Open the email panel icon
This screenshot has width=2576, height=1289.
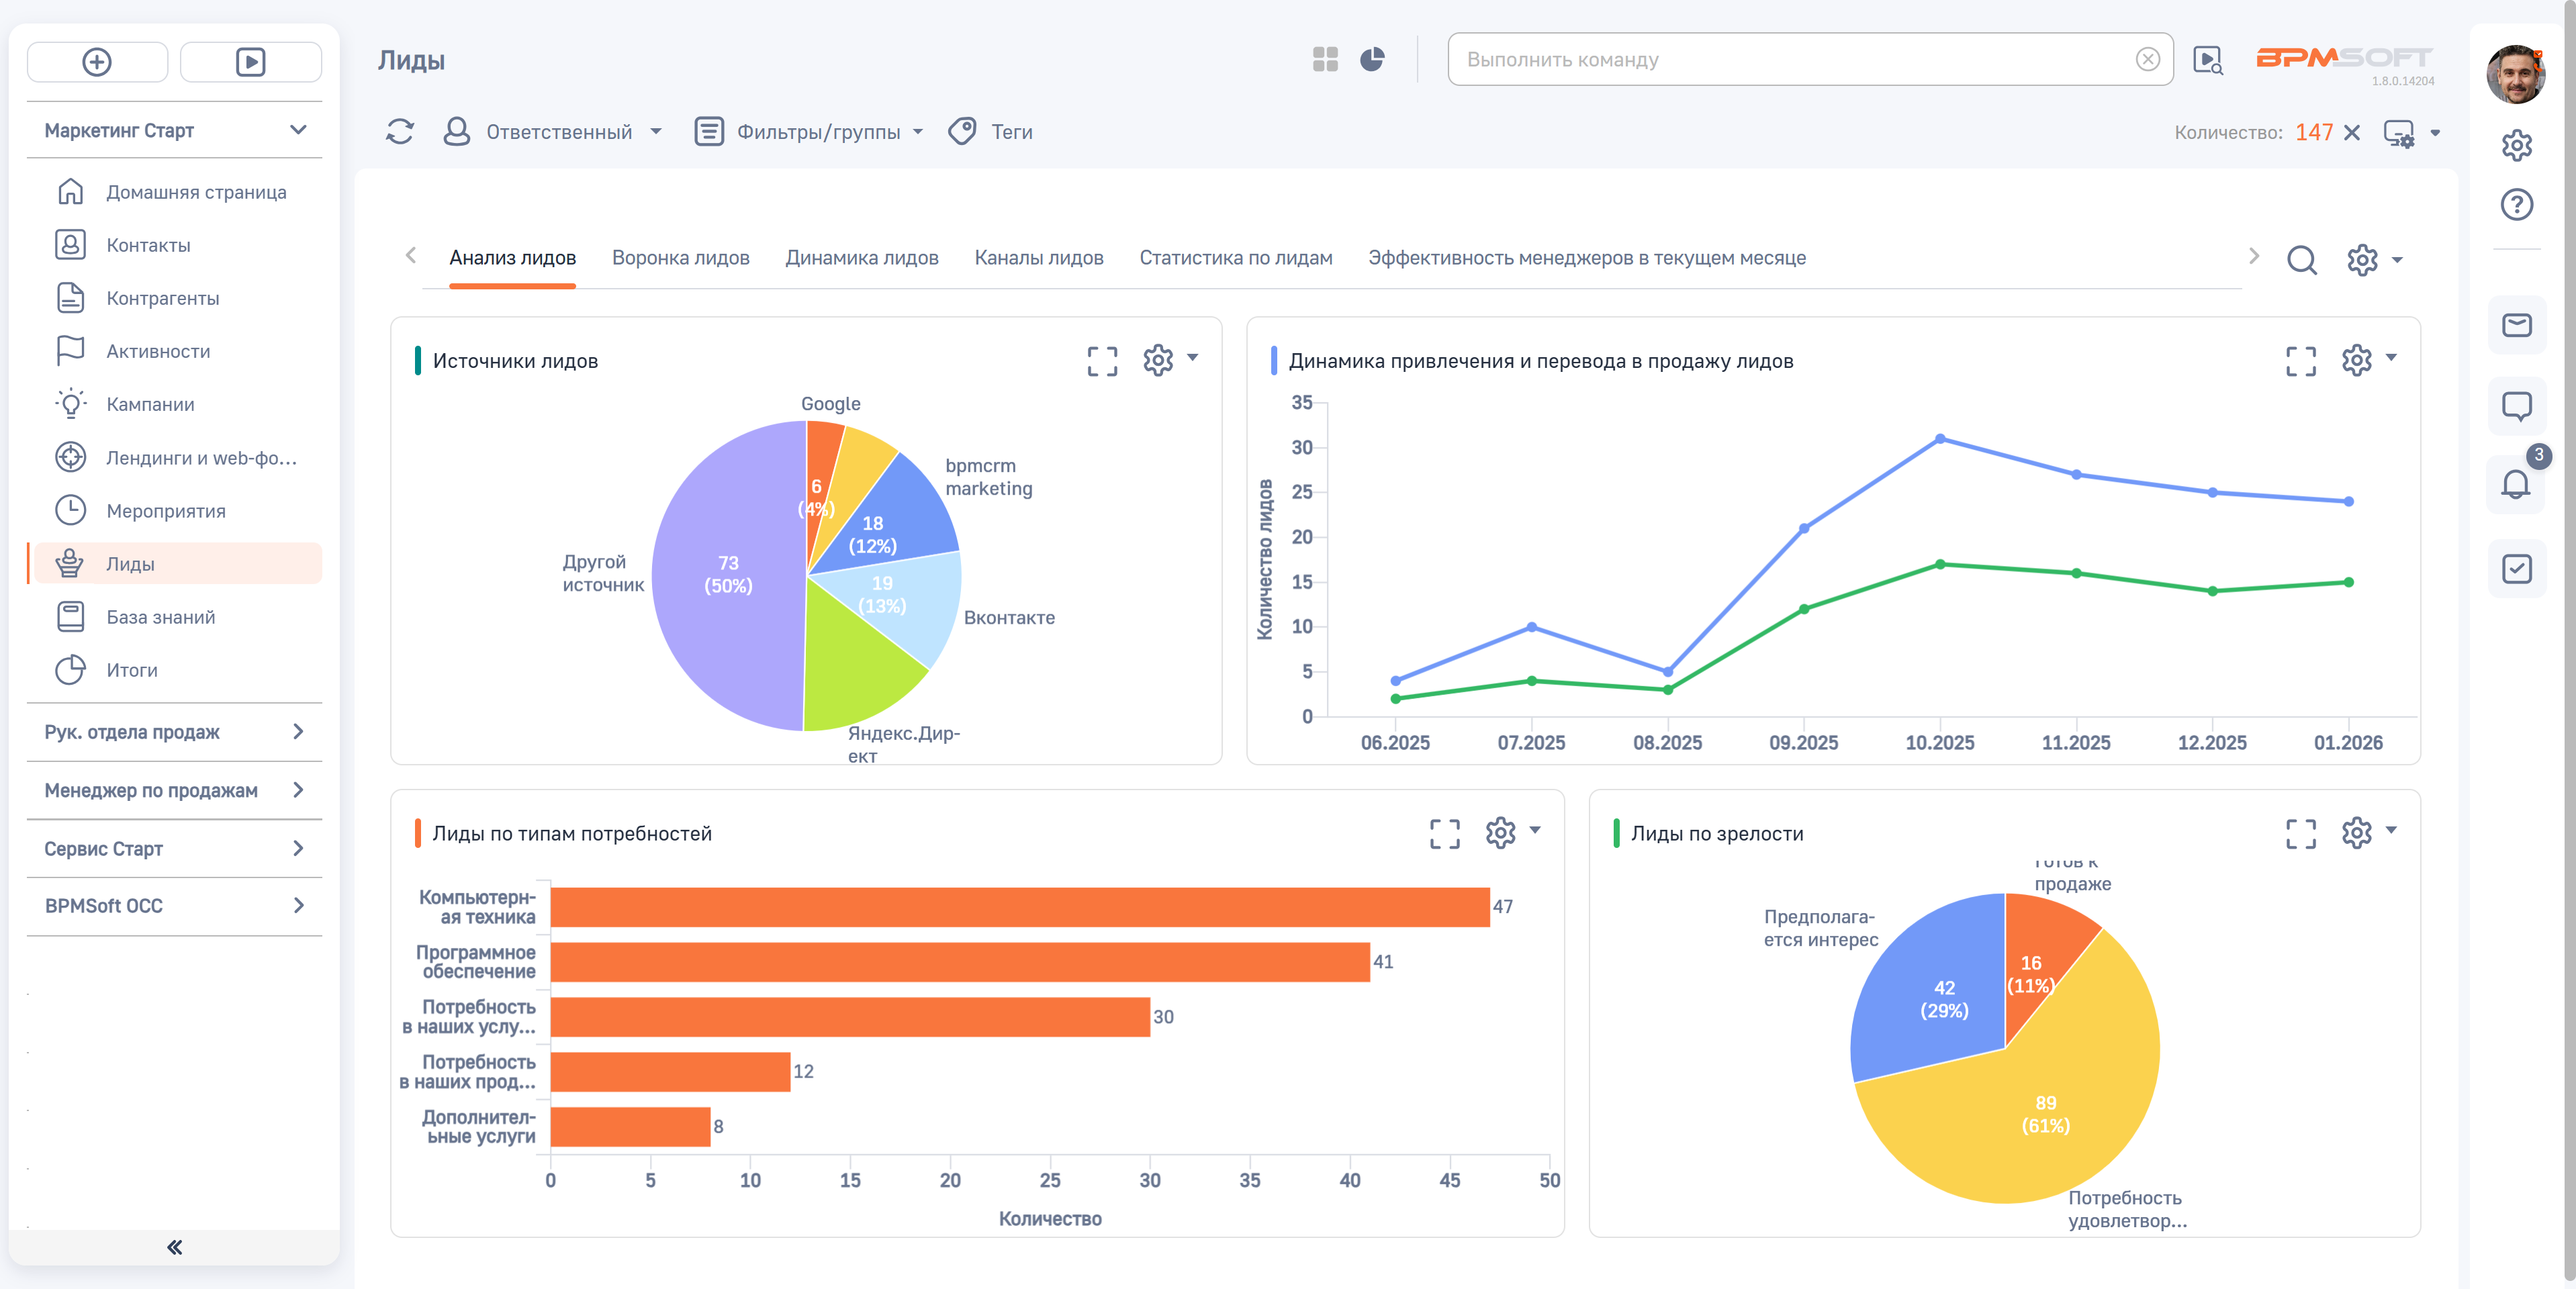(2516, 325)
